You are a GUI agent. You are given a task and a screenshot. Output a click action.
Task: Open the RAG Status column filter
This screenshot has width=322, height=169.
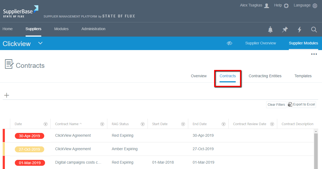(143, 124)
